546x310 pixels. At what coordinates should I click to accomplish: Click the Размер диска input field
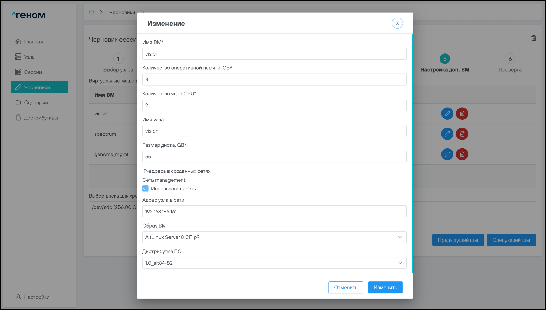[x=274, y=157]
